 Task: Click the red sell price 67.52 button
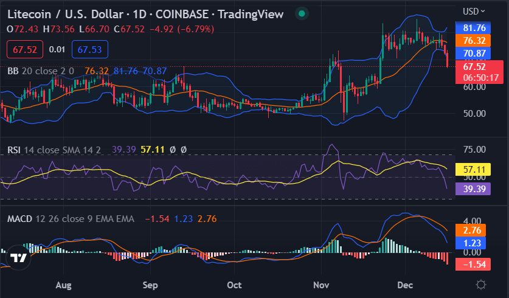pyautogui.click(x=25, y=49)
